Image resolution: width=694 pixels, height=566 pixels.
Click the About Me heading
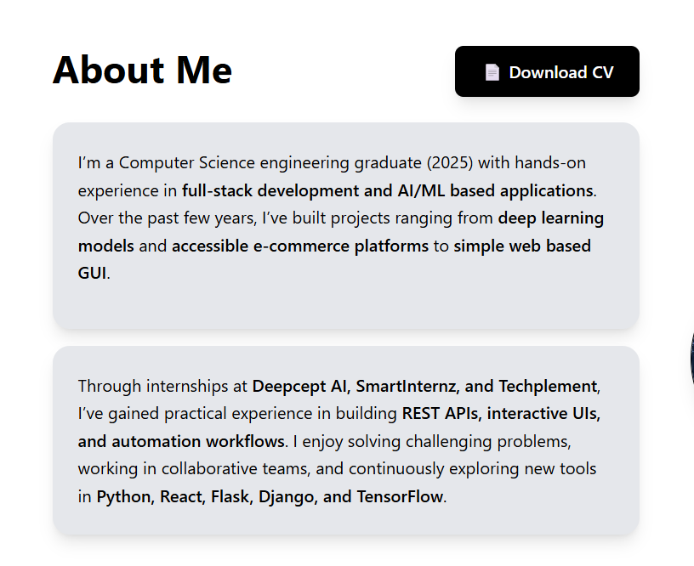[142, 70]
